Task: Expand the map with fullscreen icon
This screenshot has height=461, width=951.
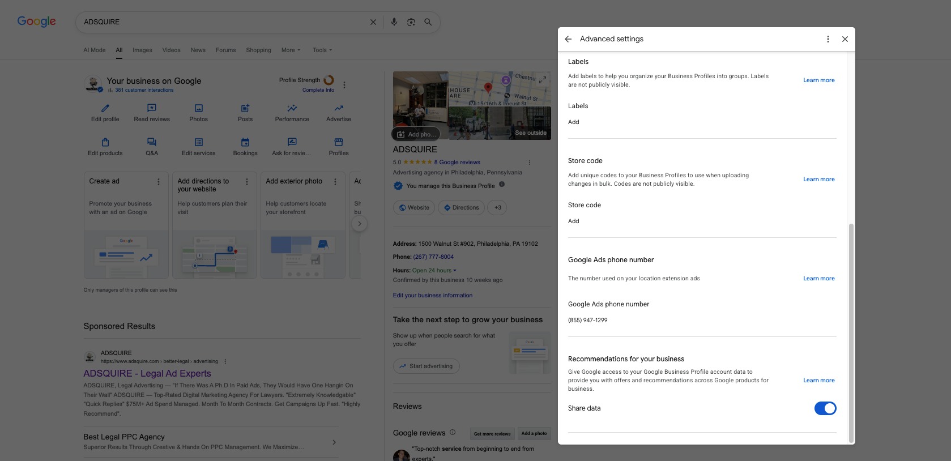Action: click(543, 80)
